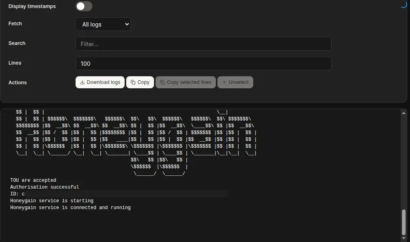Image resolution: width=410 pixels, height=242 pixels.
Task: Click the 'Lines' label
Action: pyautogui.click(x=14, y=63)
